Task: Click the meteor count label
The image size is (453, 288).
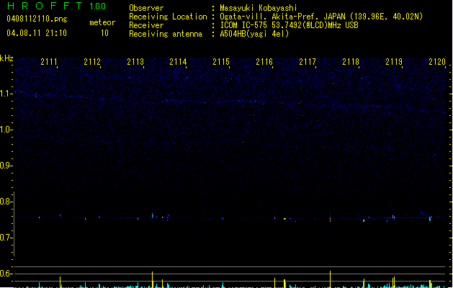Action: click(x=102, y=22)
